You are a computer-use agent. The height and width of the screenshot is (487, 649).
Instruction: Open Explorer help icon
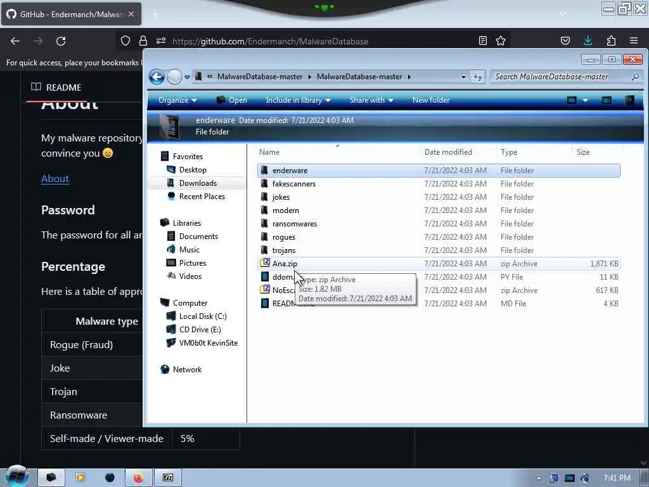[x=629, y=100]
